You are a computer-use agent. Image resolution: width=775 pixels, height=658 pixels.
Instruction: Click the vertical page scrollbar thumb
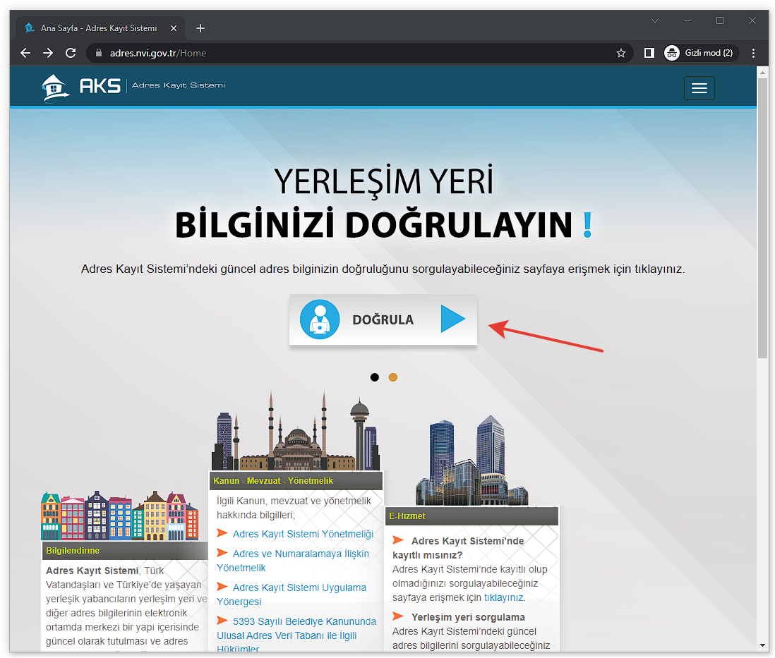(762, 219)
